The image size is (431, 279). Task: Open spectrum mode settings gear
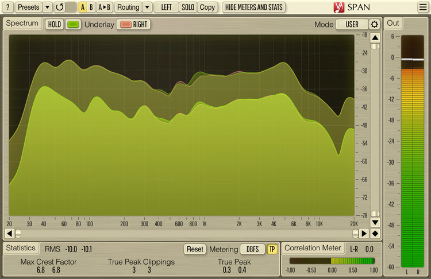[375, 25]
